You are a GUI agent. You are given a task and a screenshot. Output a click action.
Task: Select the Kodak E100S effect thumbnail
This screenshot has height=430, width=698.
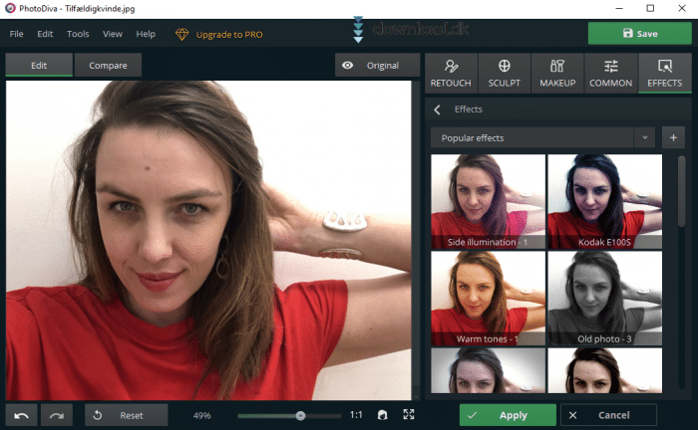coord(605,201)
